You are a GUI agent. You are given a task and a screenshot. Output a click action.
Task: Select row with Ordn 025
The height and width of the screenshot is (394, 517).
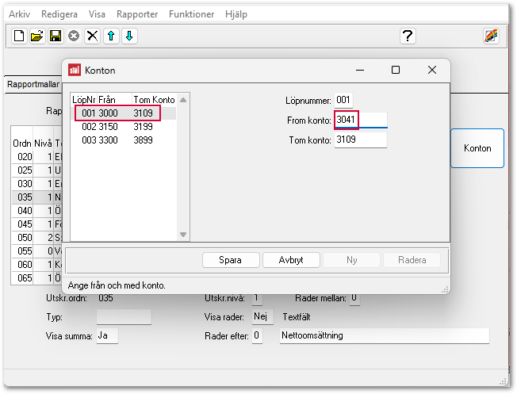coord(37,170)
